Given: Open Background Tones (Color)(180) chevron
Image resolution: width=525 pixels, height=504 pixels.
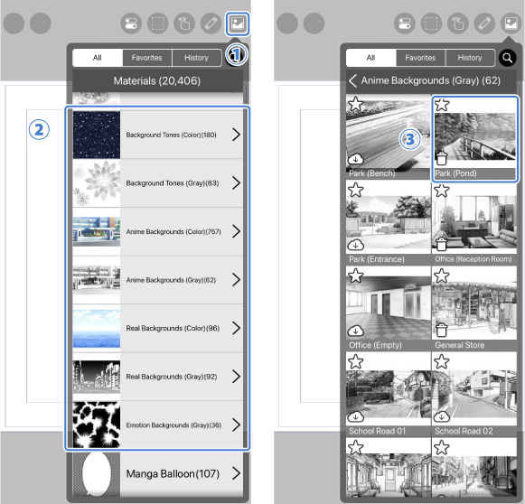Looking at the screenshot, I should coord(237,135).
